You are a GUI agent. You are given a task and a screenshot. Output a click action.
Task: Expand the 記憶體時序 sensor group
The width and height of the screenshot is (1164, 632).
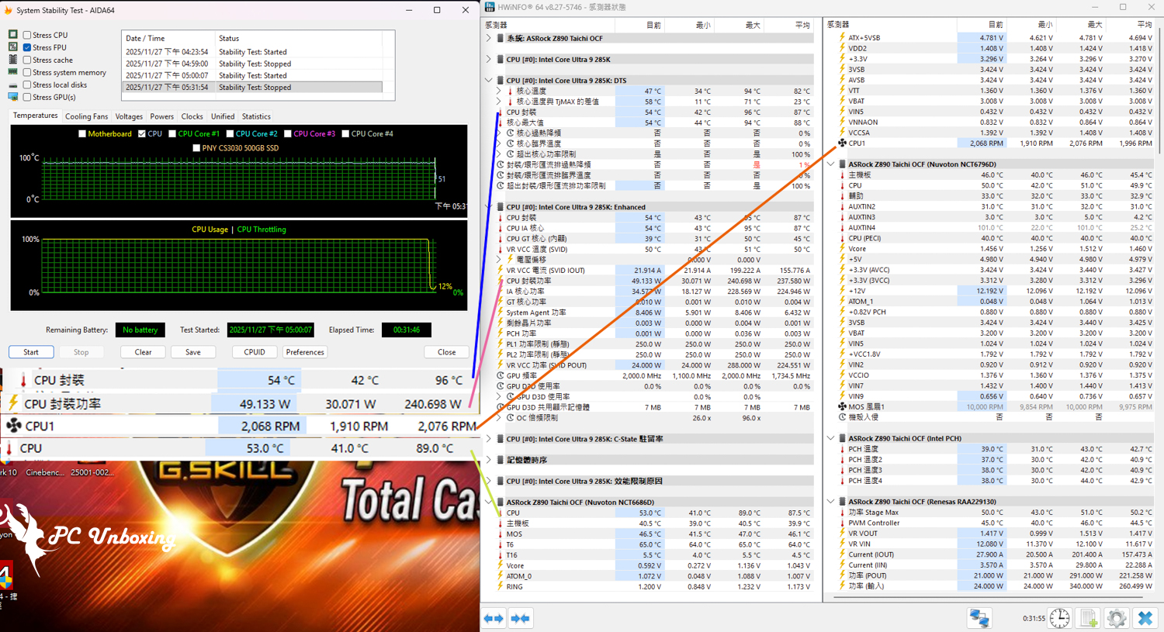coord(489,460)
